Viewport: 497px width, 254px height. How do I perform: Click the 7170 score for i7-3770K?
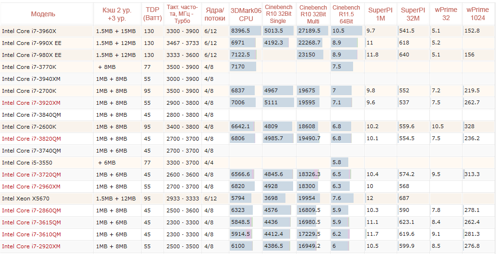pyautogui.click(x=238, y=66)
